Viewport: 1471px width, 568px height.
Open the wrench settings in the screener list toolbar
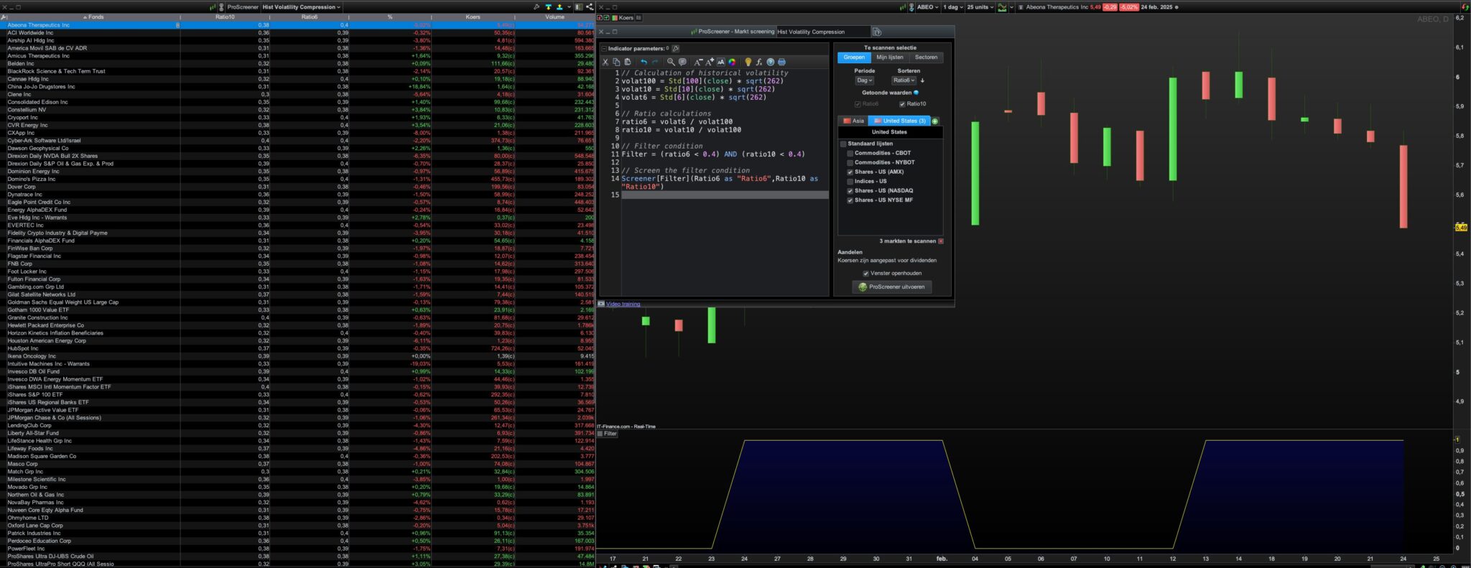click(x=537, y=7)
